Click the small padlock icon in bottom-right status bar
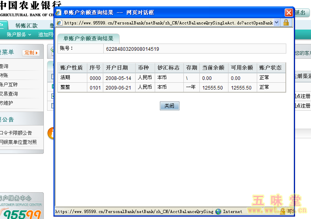 [x=282, y=211]
